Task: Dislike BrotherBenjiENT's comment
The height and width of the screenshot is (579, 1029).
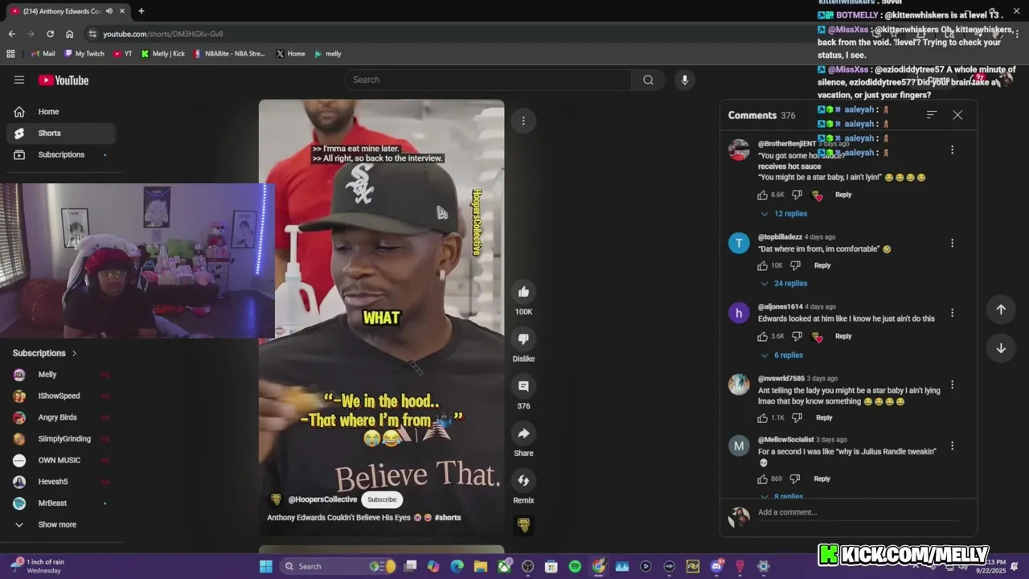Action: (797, 195)
